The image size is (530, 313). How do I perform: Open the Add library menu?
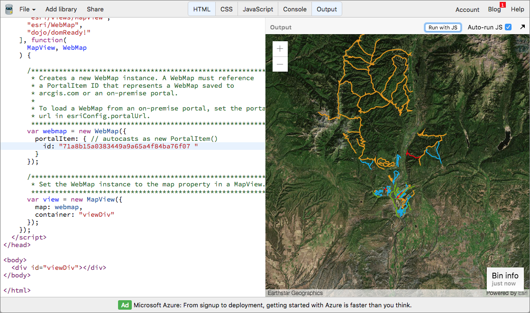click(x=61, y=9)
